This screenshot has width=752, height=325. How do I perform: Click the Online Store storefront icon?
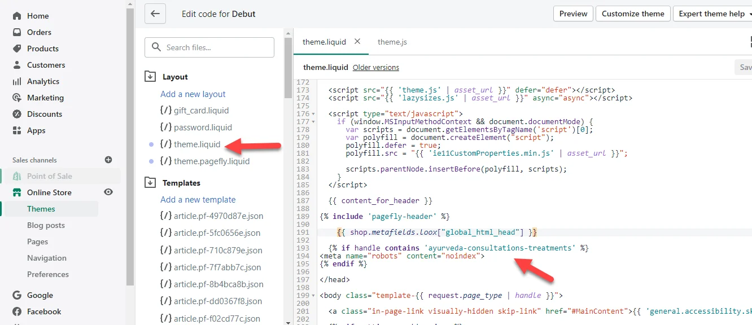[17, 192]
